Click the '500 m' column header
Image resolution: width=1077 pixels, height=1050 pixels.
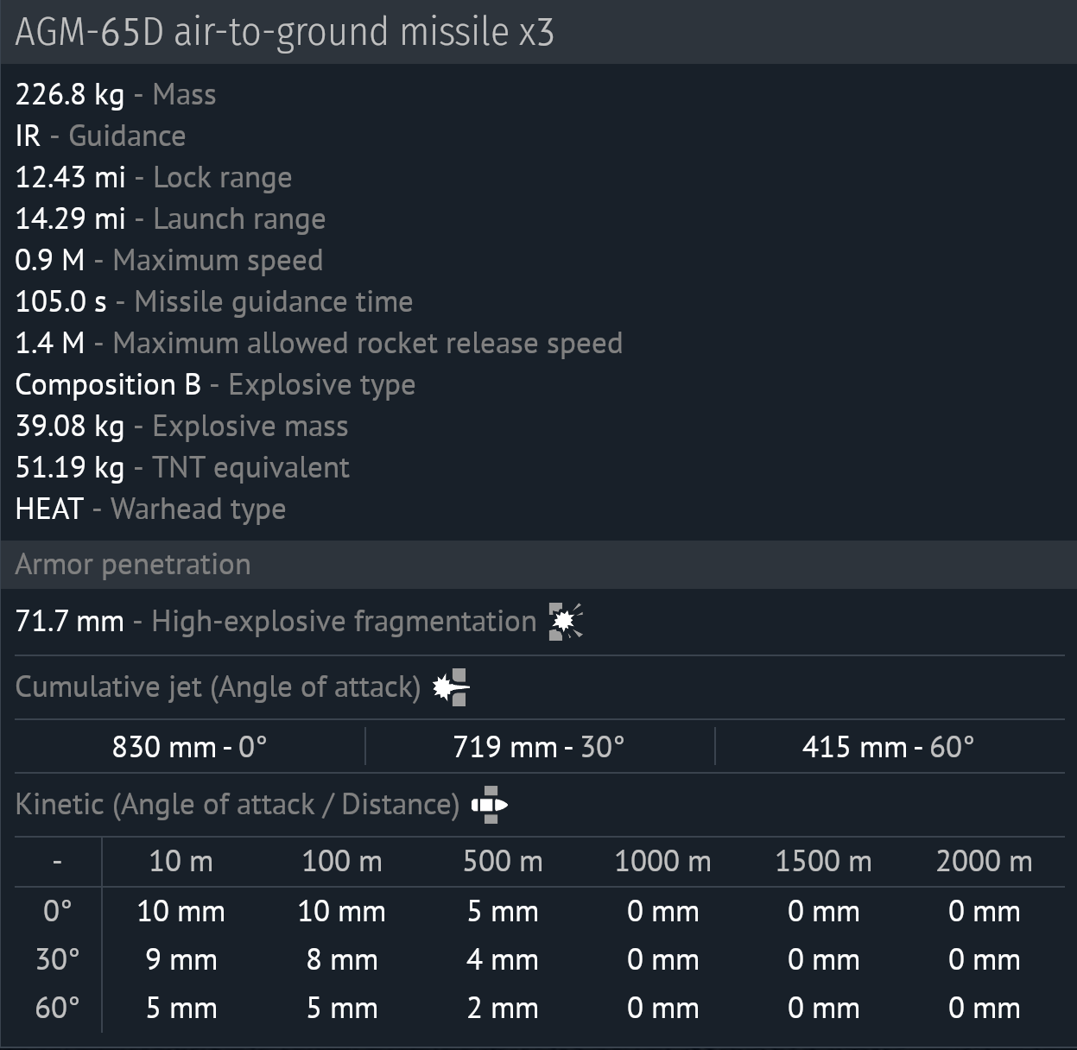point(503,861)
